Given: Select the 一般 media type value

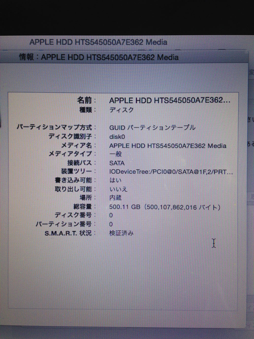Looking at the screenshot, I should click(x=116, y=154).
